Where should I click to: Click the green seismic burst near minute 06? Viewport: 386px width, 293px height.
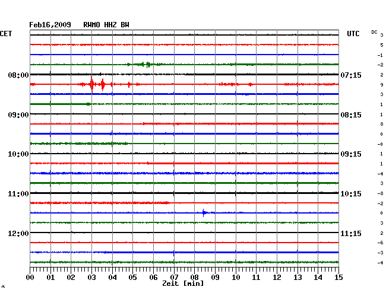click(x=148, y=65)
